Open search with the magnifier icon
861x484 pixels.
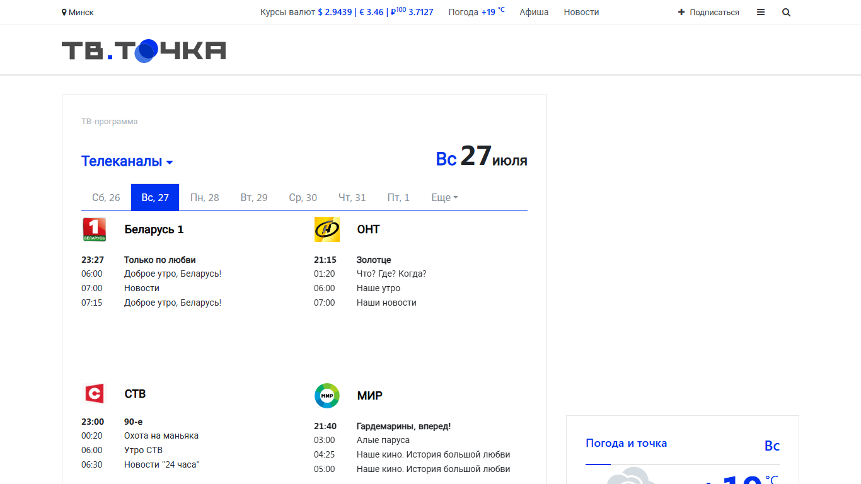[786, 13]
